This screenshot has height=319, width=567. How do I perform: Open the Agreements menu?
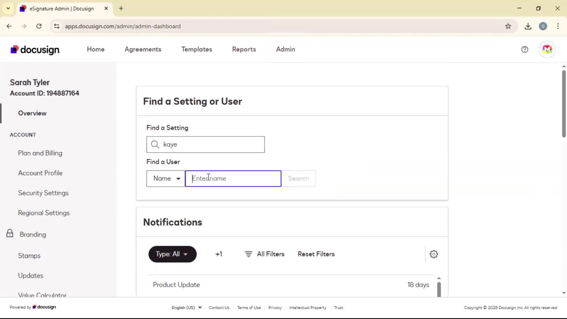point(143,49)
